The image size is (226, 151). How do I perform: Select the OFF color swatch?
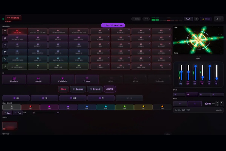[12, 107]
